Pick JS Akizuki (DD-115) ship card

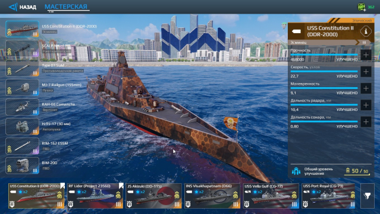(153, 196)
